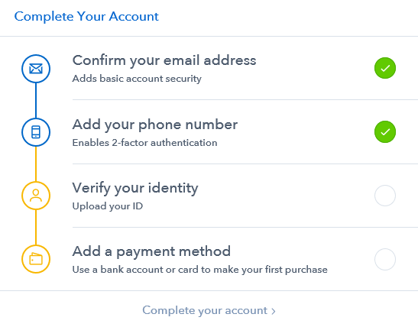Click the identity person step icon
The image size is (418, 327).
[x=36, y=196]
